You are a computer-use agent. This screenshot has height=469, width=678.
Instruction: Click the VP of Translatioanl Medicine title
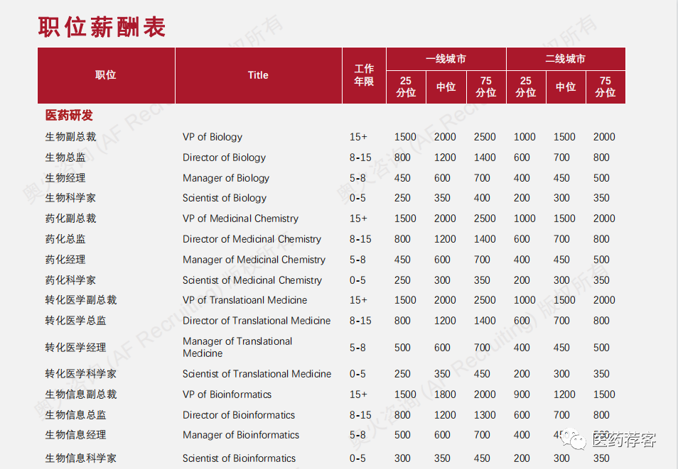pos(244,300)
